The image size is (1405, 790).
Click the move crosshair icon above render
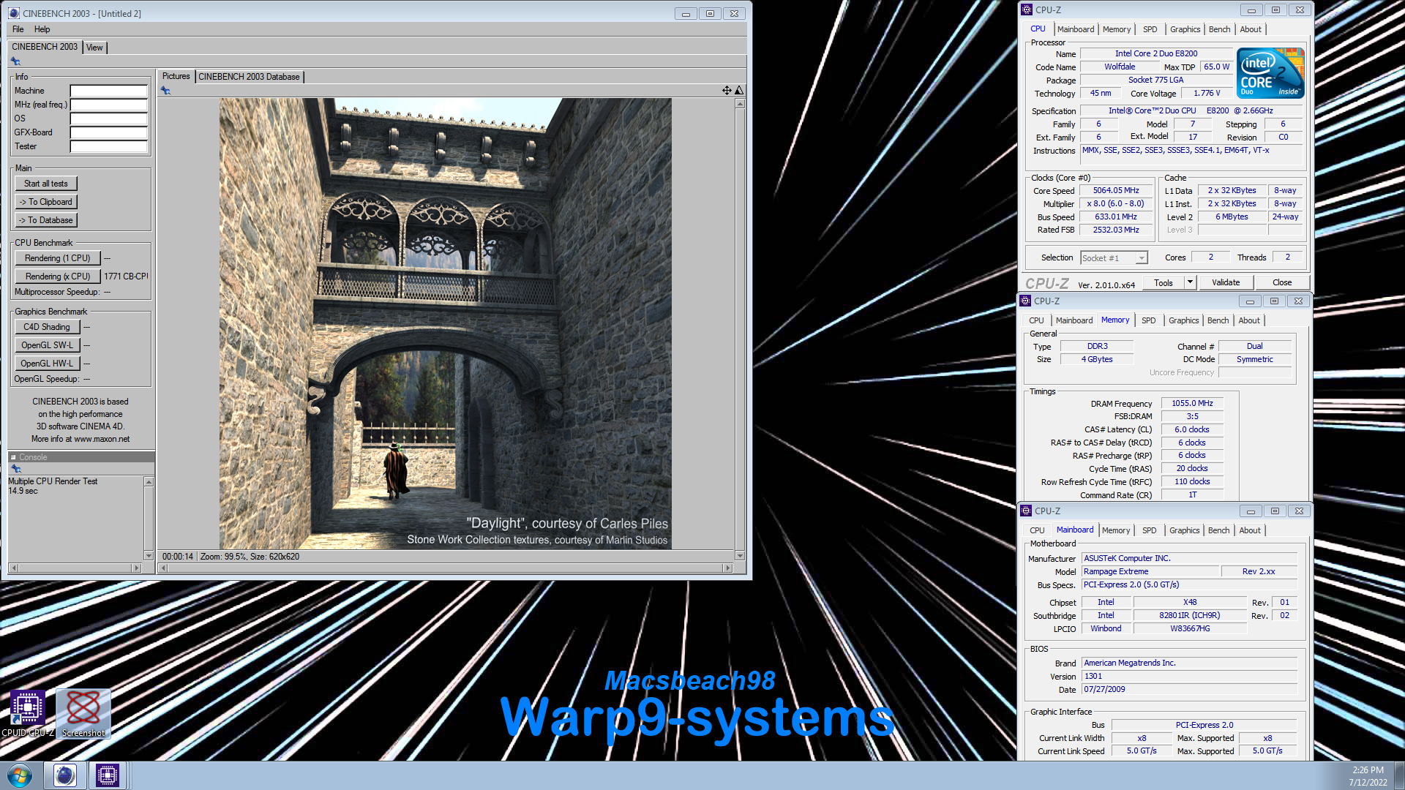tap(727, 91)
